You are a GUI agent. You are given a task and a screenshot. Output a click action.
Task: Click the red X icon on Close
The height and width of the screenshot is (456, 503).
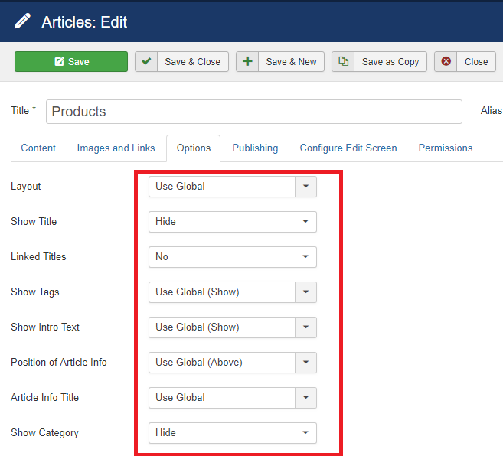pos(446,62)
